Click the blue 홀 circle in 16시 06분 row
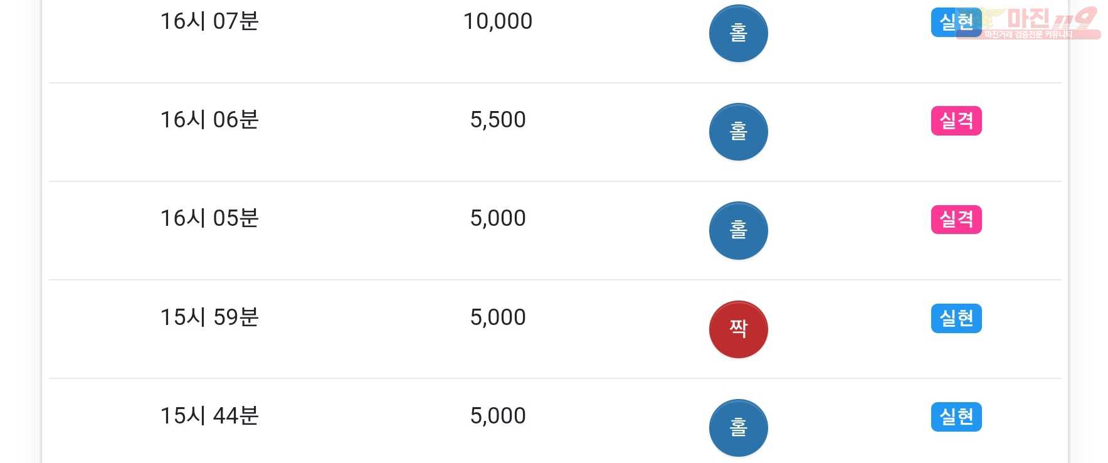 pyautogui.click(x=738, y=132)
